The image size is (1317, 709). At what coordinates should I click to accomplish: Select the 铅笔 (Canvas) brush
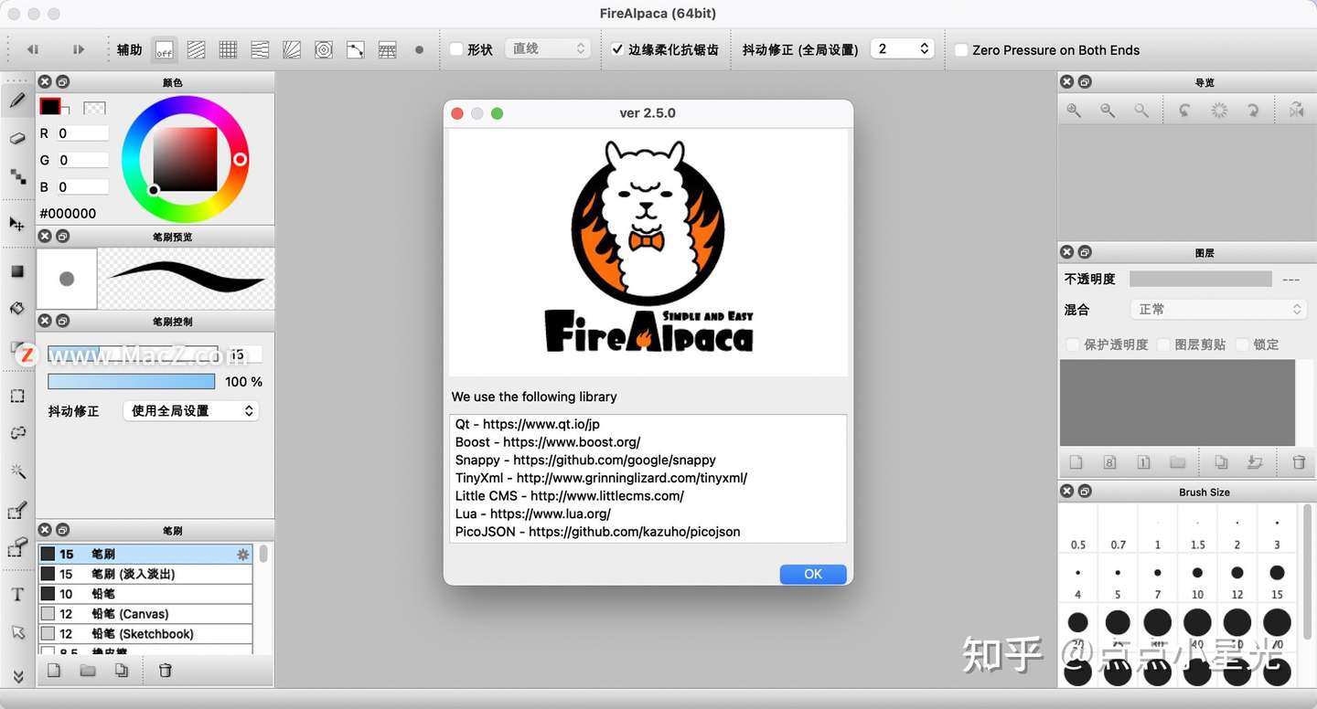[x=145, y=614]
